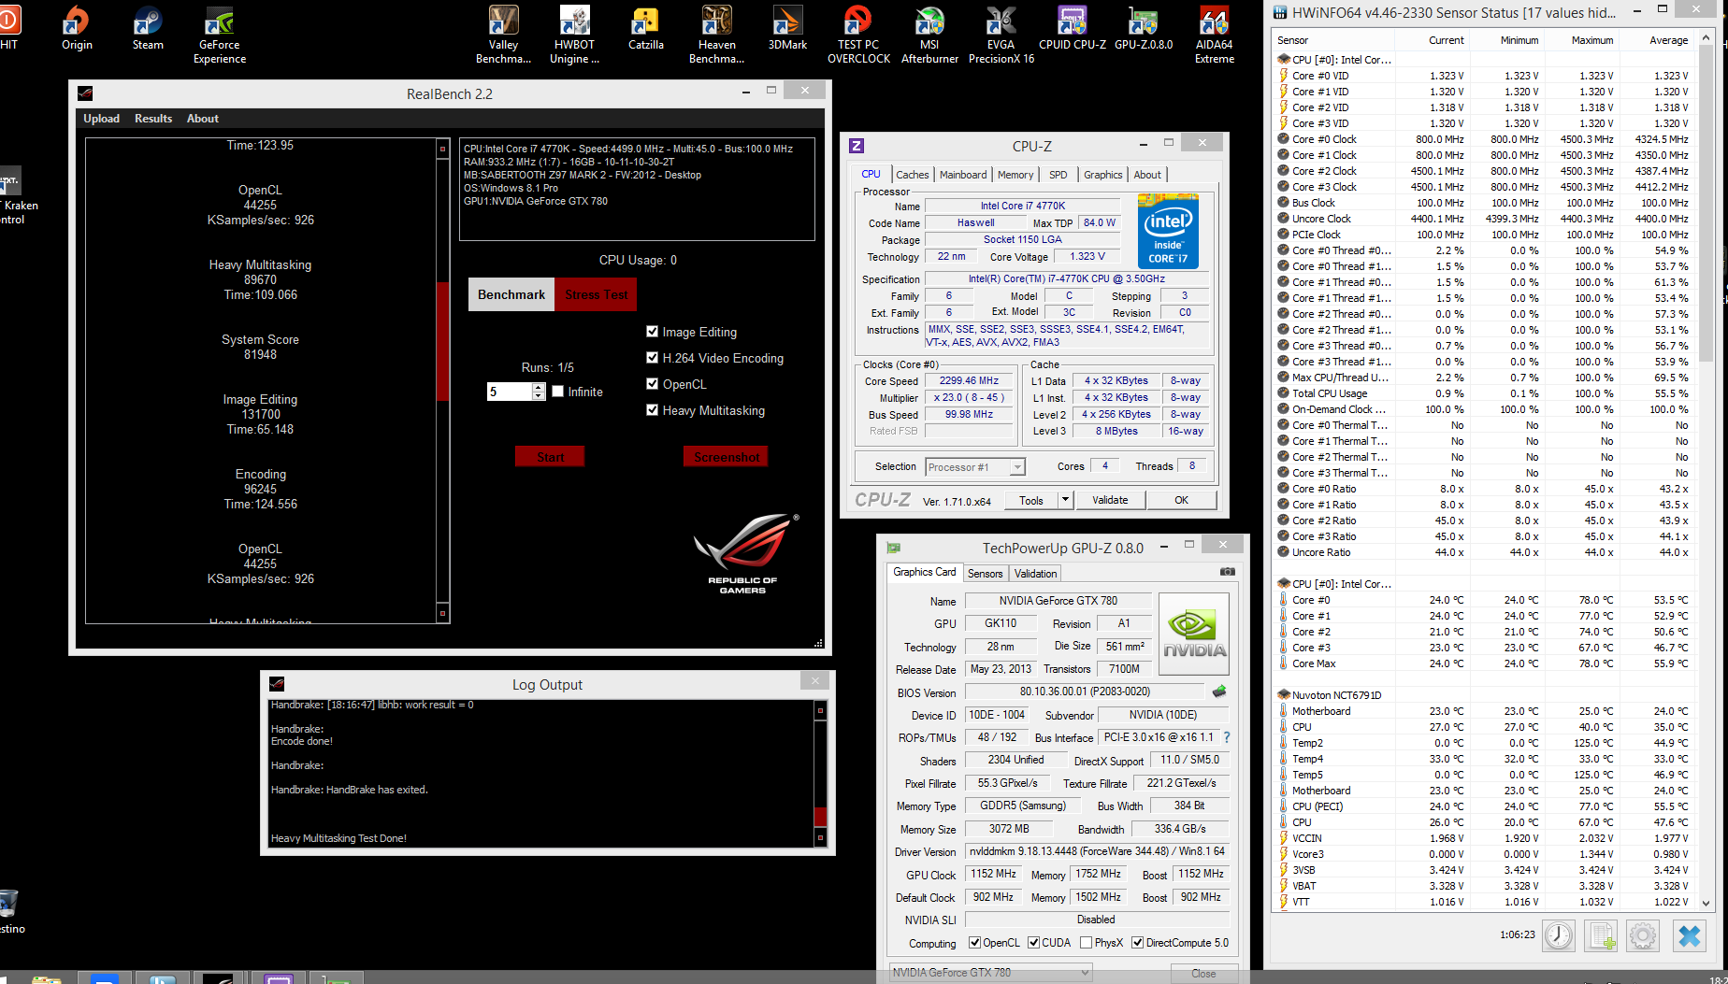Viewport: 1728px width, 984px height.
Task: Click the OK button in CPU-Z
Action: (1181, 500)
